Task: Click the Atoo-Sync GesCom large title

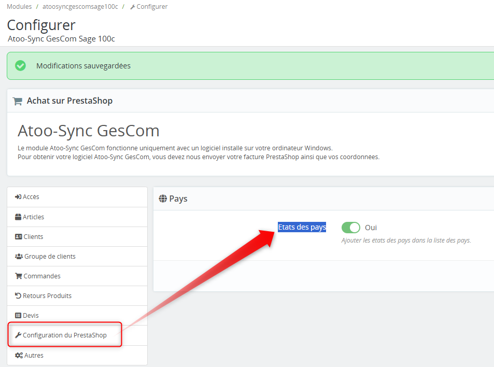Action: click(x=89, y=131)
